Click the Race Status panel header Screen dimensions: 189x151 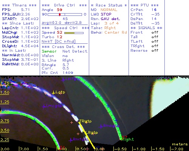tap(109, 5)
